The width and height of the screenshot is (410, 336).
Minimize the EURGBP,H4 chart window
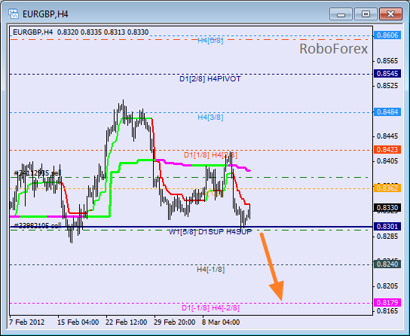click(341, 14)
